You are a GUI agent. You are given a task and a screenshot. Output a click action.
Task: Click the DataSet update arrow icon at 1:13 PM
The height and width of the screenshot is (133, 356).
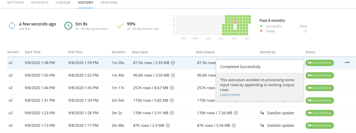[x=262, y=125]
